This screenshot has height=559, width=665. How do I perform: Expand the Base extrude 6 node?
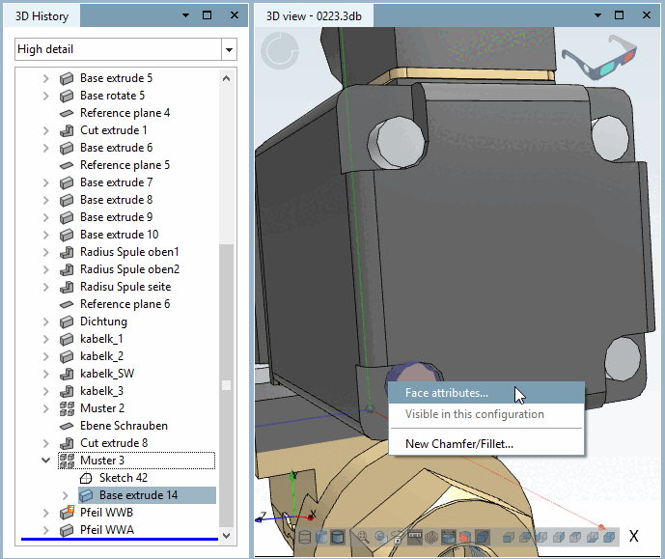point(45,148)
